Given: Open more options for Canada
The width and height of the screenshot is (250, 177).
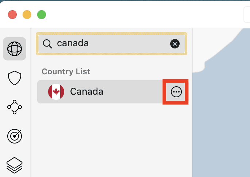Looking at the screenshot, I should coord(176,92).
